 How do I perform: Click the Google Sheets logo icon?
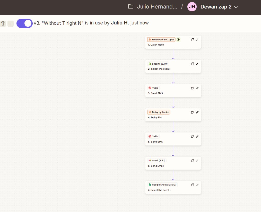point(150,185)
